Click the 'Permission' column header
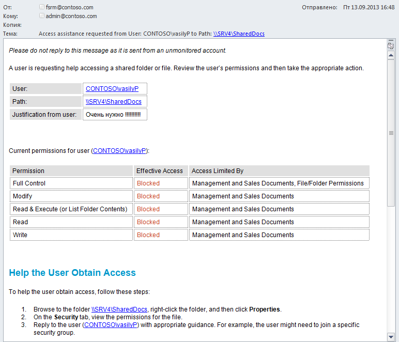 click(x=71, y=170)
